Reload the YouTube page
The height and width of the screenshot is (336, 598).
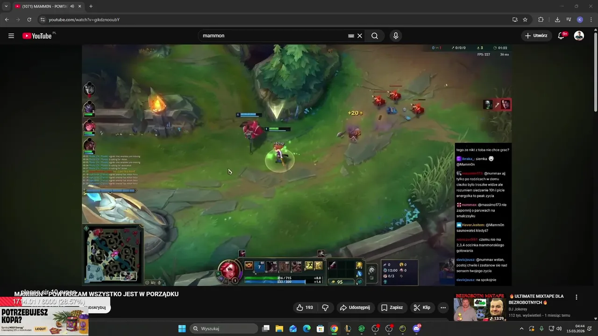click(29, 20)
